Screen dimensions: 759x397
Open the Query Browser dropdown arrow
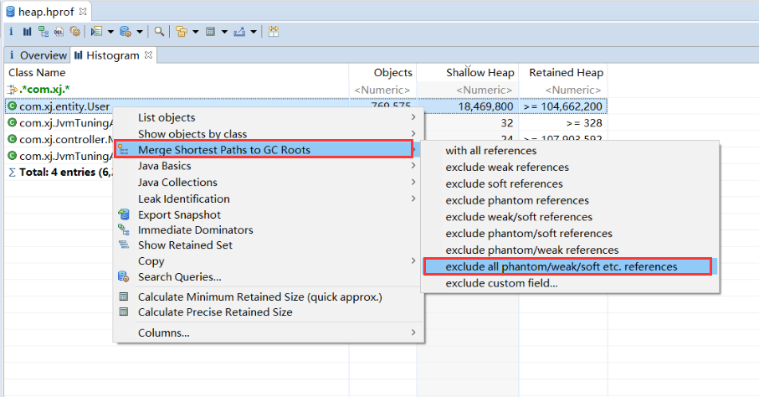(x=140, y=32)
